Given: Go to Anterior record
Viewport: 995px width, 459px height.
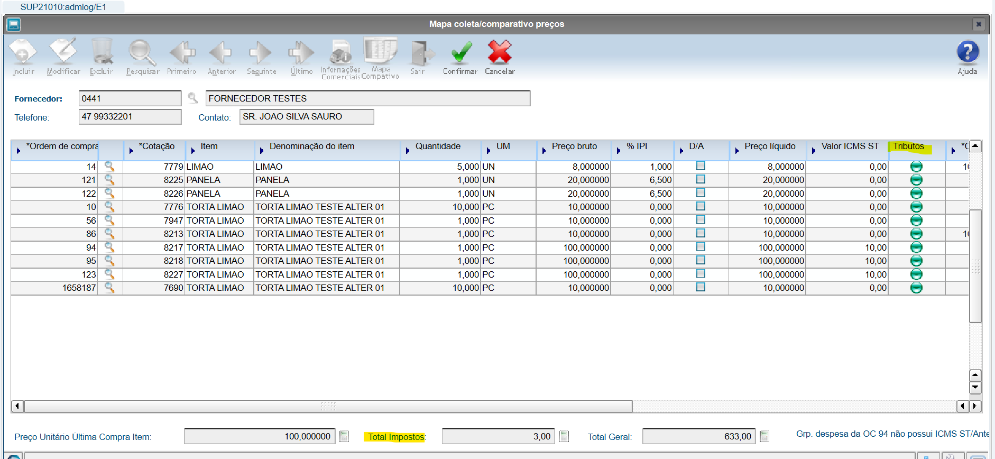Looking at the screenshot, I should tap(221, 57).
